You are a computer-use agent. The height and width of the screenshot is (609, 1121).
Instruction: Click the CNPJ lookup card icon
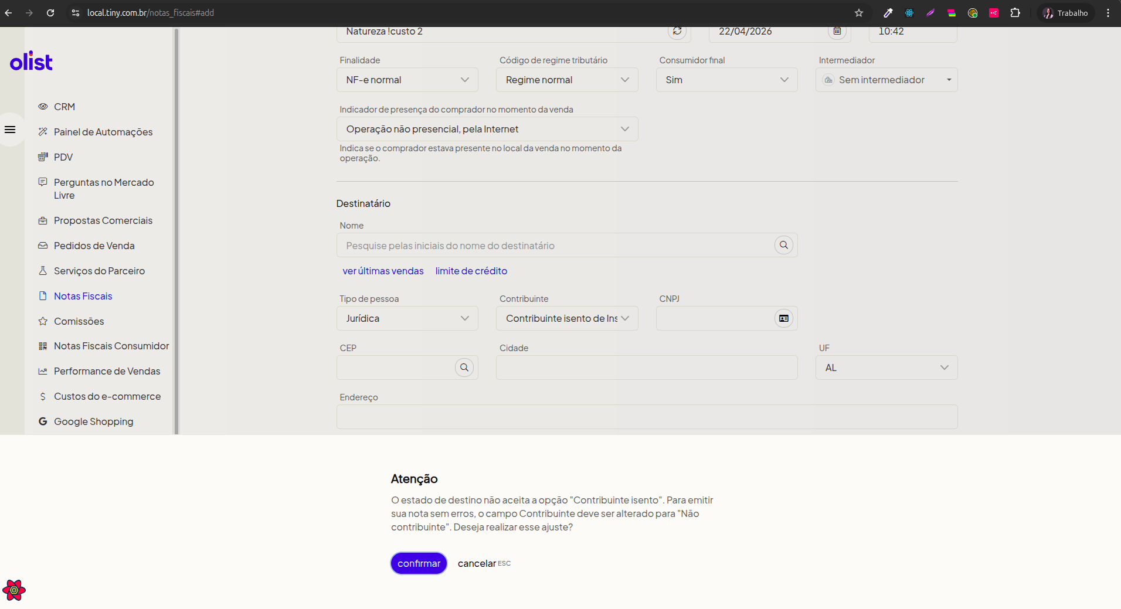[x=784, y=318]
